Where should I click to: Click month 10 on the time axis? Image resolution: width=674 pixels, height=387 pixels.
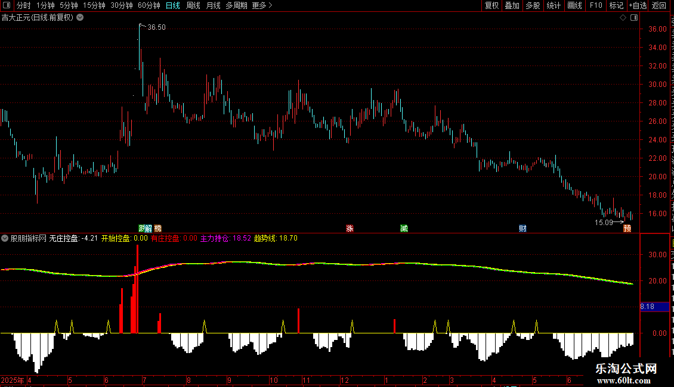coord(273,380)
